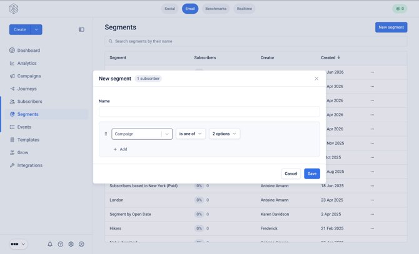The width and height of the screenshot is (419, 254).
Task: Open more options for Hikers row
Action: click(x=372, y=228)
